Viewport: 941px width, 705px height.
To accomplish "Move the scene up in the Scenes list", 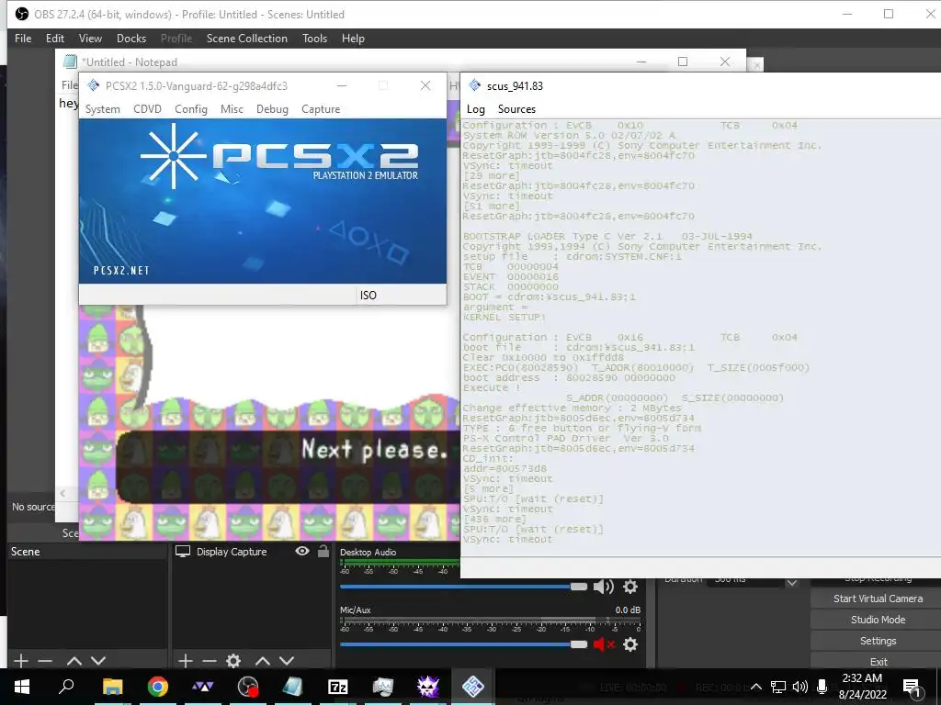I will (x=74, y=661).
